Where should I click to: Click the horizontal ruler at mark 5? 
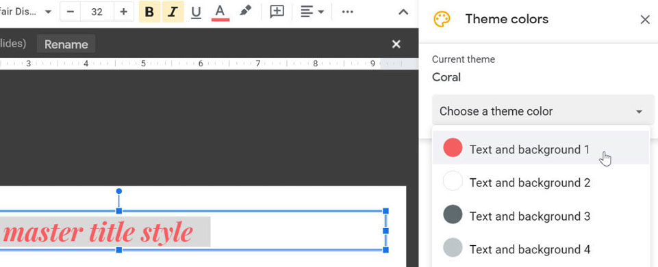(x=143, y=64)
